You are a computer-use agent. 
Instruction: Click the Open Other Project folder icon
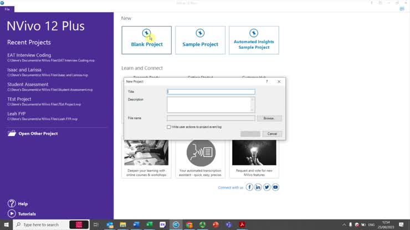12,133
